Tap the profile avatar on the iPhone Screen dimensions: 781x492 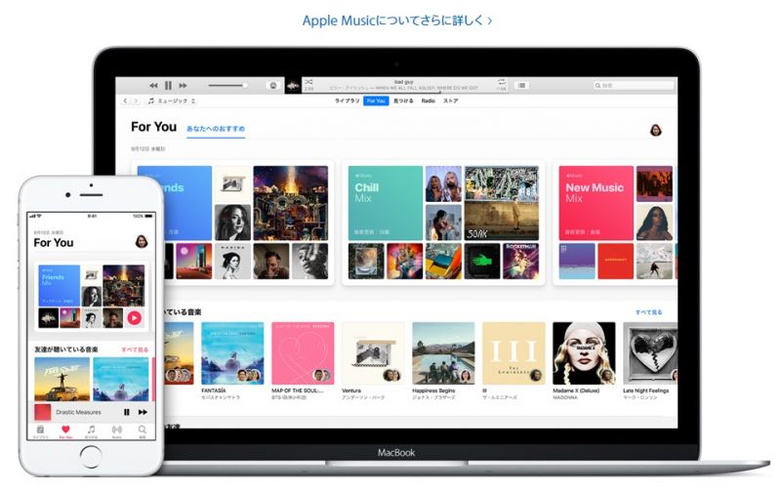coord(142,241)
